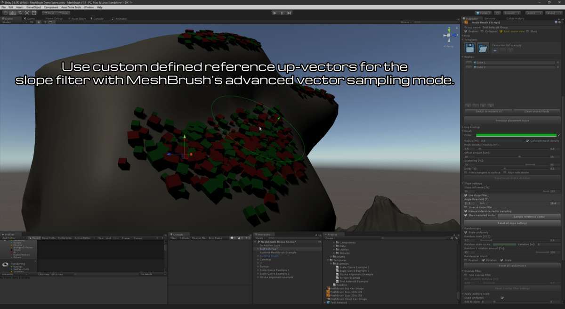565x309 pixels.
Task: Click Sample reference vector button
Action: (529, 217)
